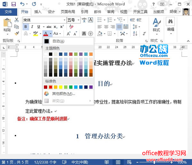Click the Print Layout view icon
The height and width of the screenshot is (165, 192).
coord(118,162)
